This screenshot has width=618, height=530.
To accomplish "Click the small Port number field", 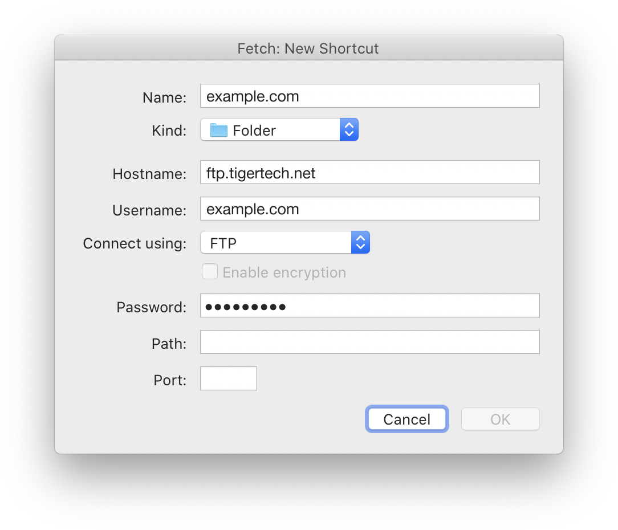I will tap(229, 379).
